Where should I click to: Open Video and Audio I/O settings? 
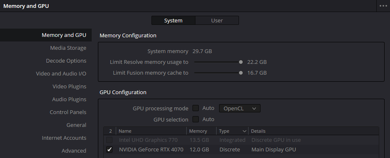click(x=61, y=74)
